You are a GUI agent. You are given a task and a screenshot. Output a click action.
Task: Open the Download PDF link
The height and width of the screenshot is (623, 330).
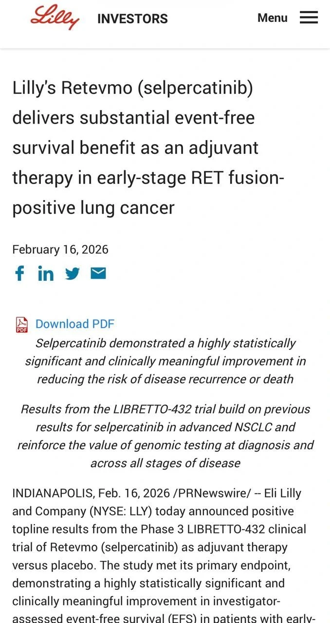(75, 324)
